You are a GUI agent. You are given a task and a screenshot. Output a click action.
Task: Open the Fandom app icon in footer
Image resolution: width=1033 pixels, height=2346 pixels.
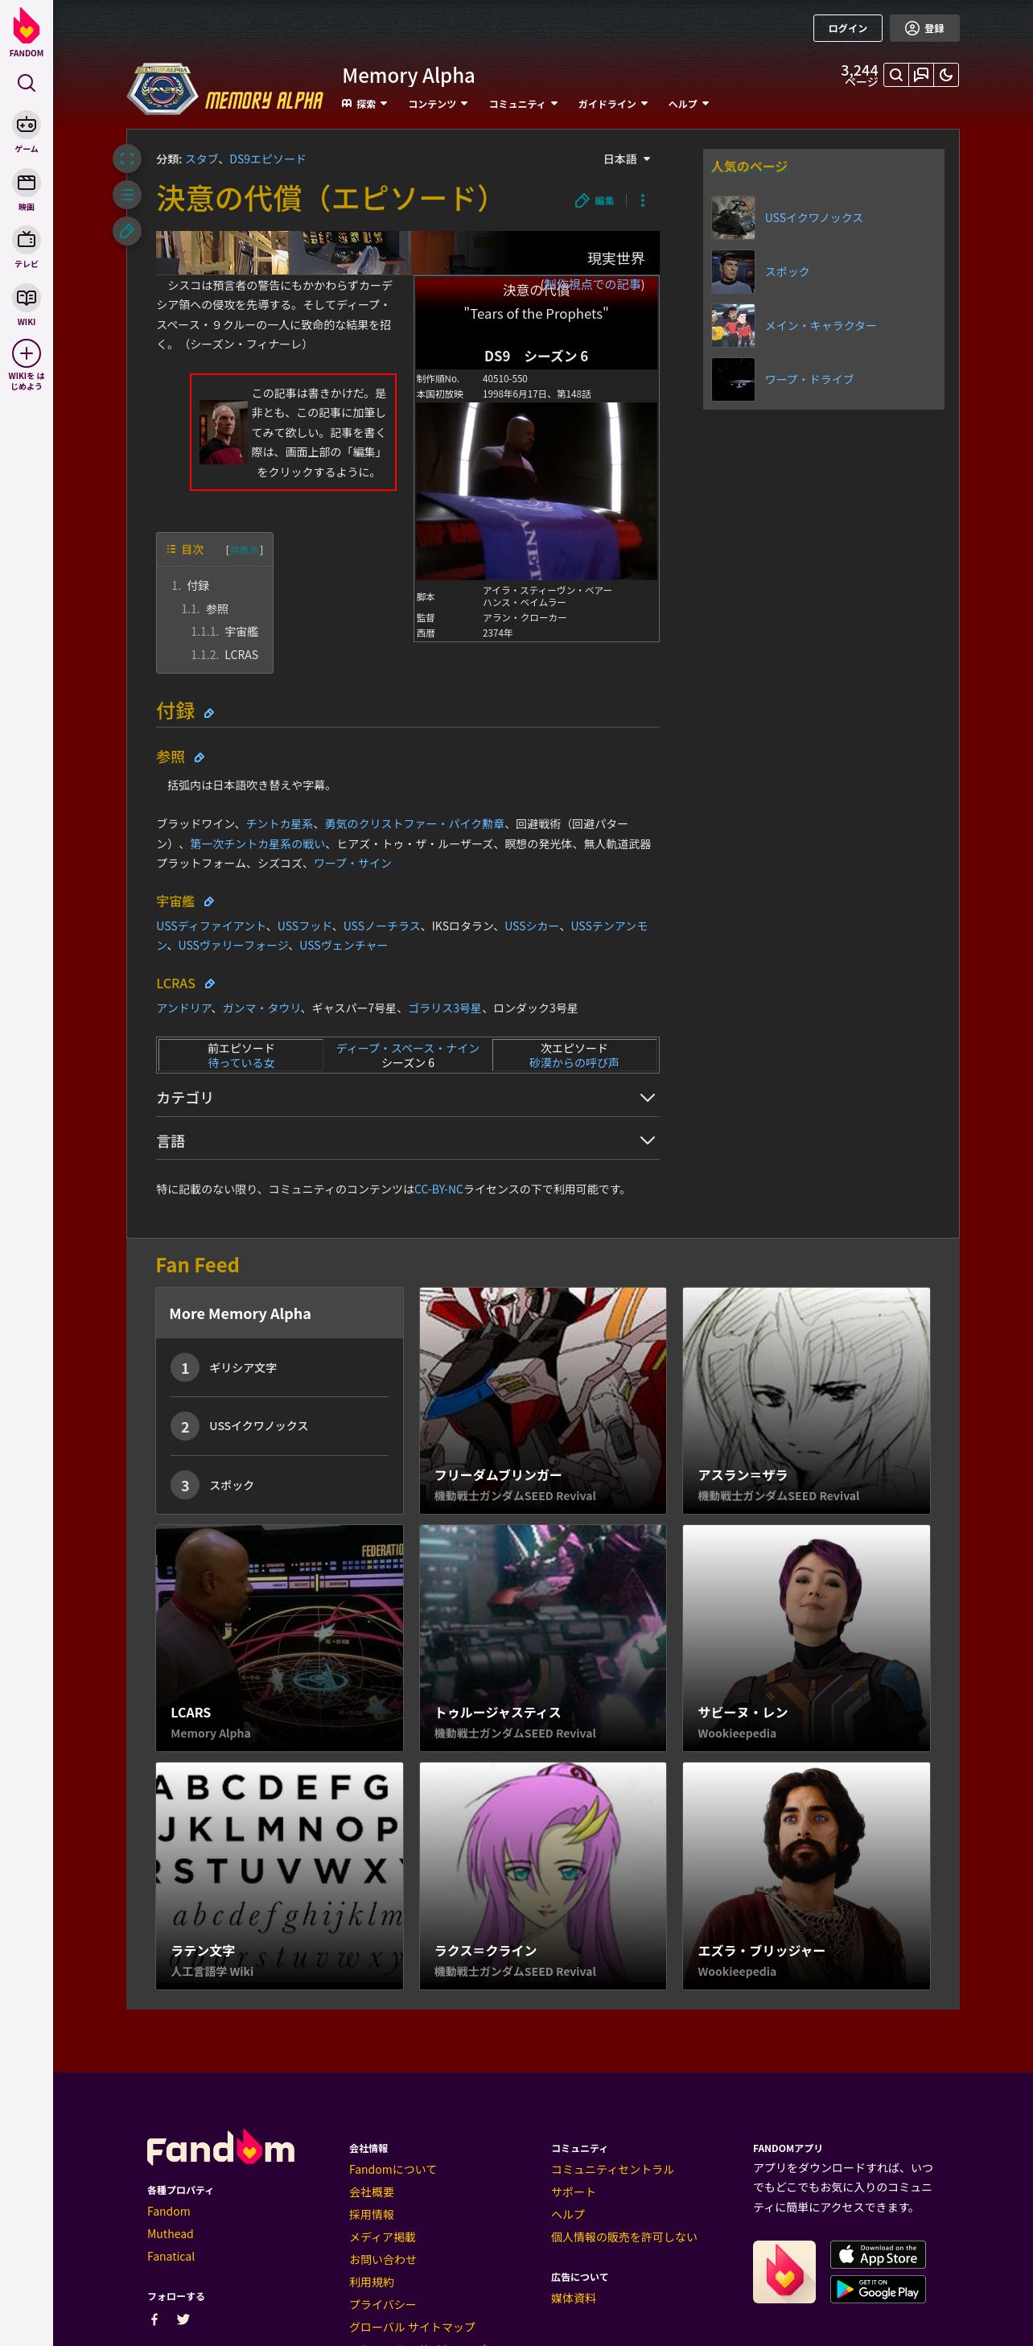(x=784, y=2271)
